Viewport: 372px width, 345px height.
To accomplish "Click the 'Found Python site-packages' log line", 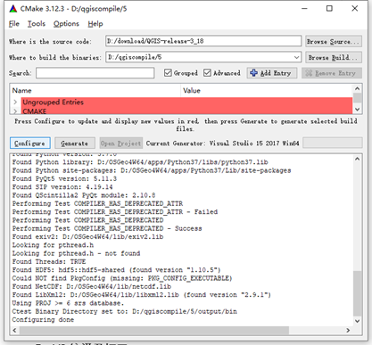I will [152, 170].
